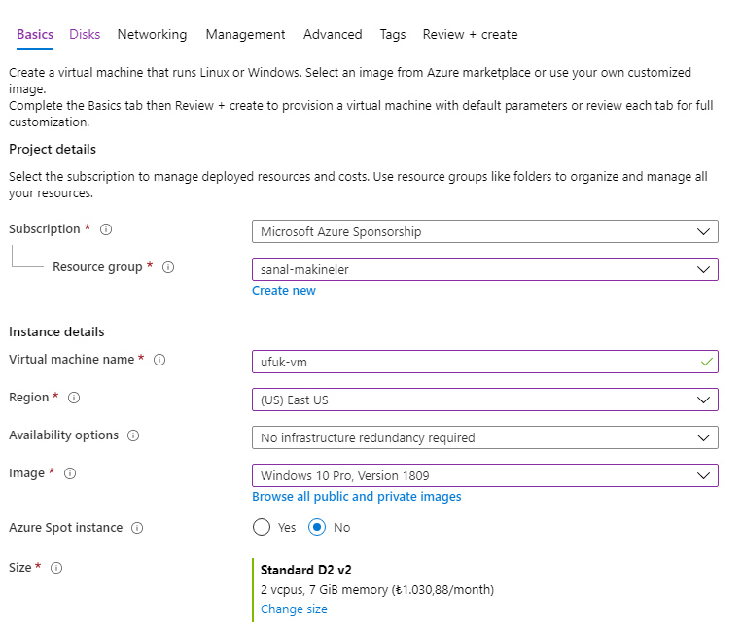This screenshot has width=742, height=626.
Task: Click the Virtual machine name info icon
Action: click(x=159, y=360)
